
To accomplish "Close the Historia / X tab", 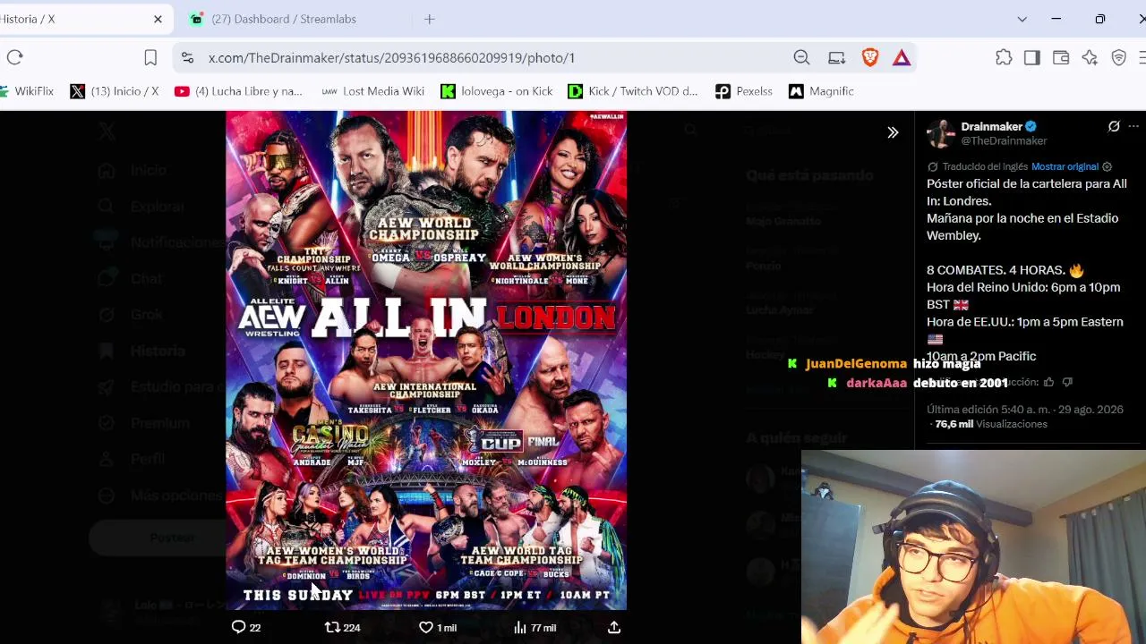I will pos(158,19).
